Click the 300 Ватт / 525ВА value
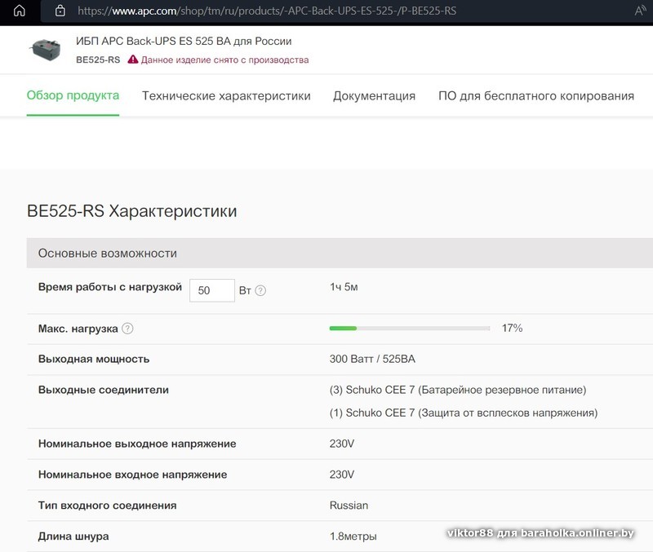Viewport: 653px width, 552px height. [372, 359]
